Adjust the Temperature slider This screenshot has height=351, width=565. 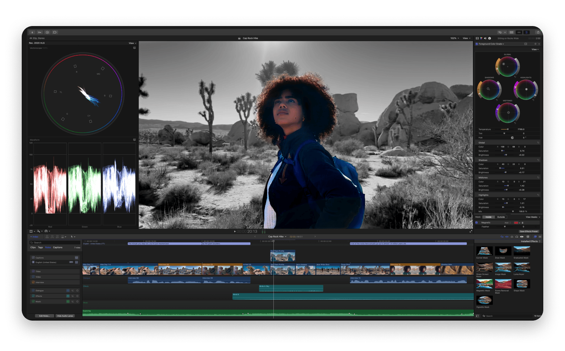click(507, 129)
